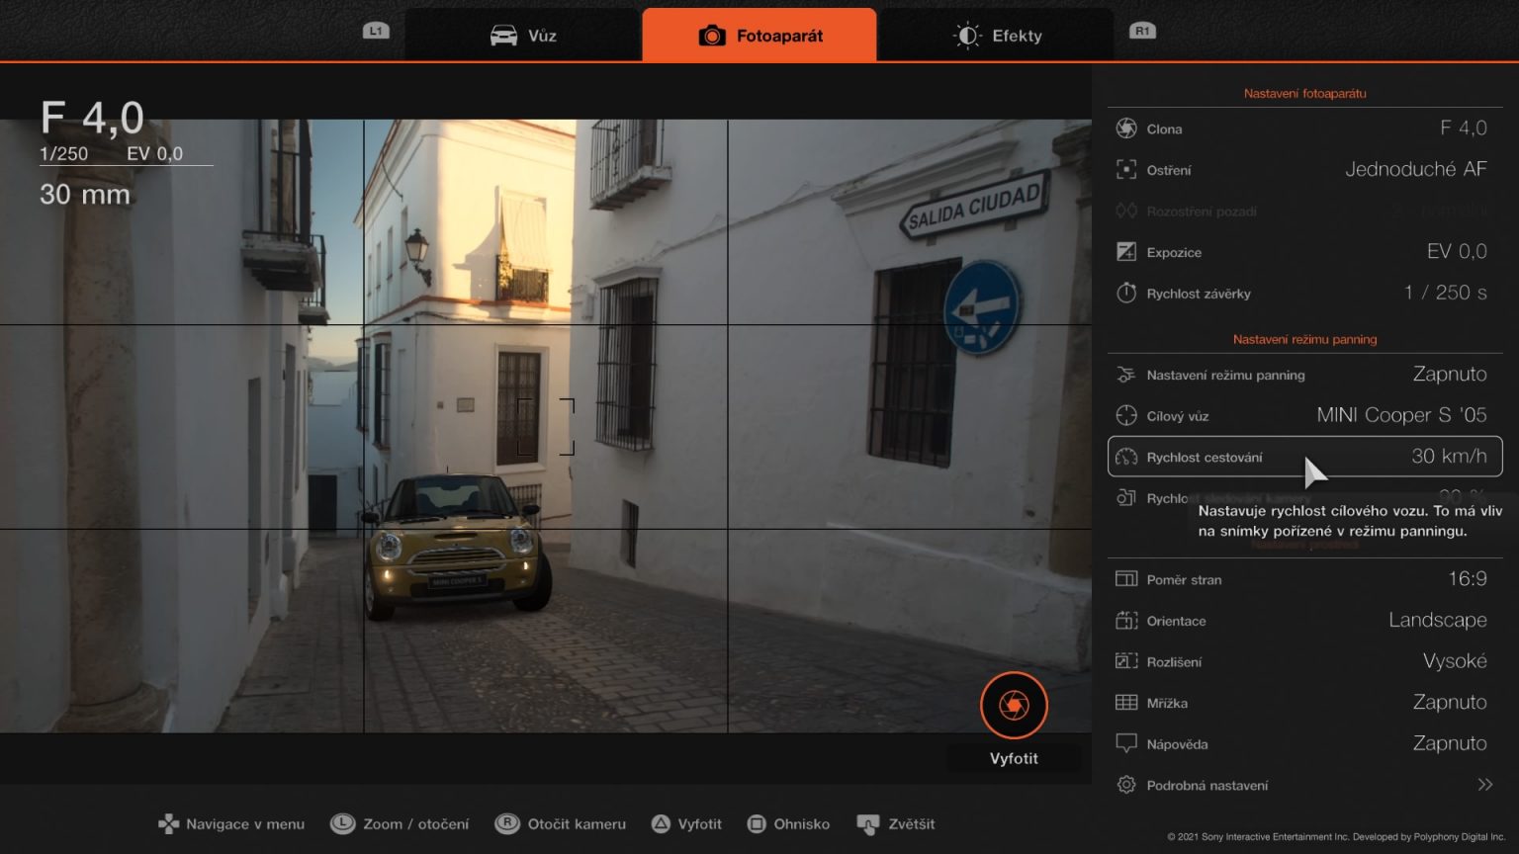Click the Mřížka grid icon
Viewport: 1519px width, 854px height.
[x=1126, y=703]
